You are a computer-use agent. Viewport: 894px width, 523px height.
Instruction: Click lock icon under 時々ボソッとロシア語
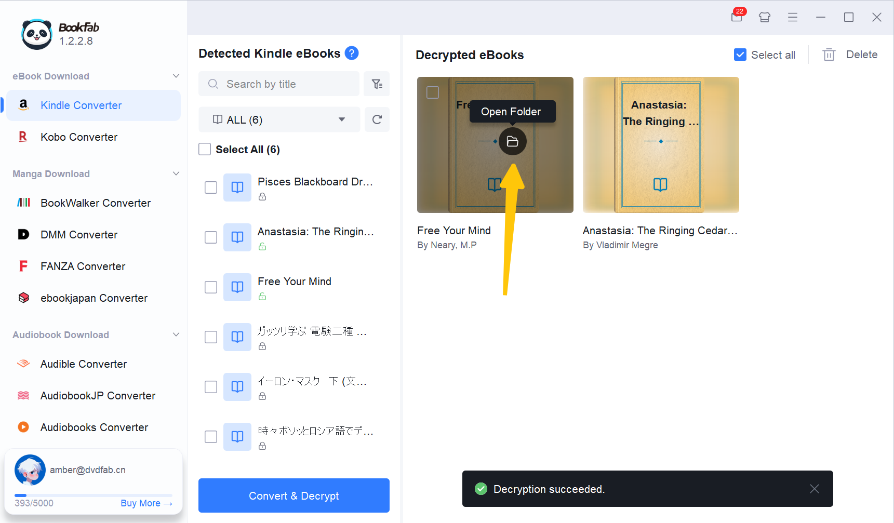point(262,446)
